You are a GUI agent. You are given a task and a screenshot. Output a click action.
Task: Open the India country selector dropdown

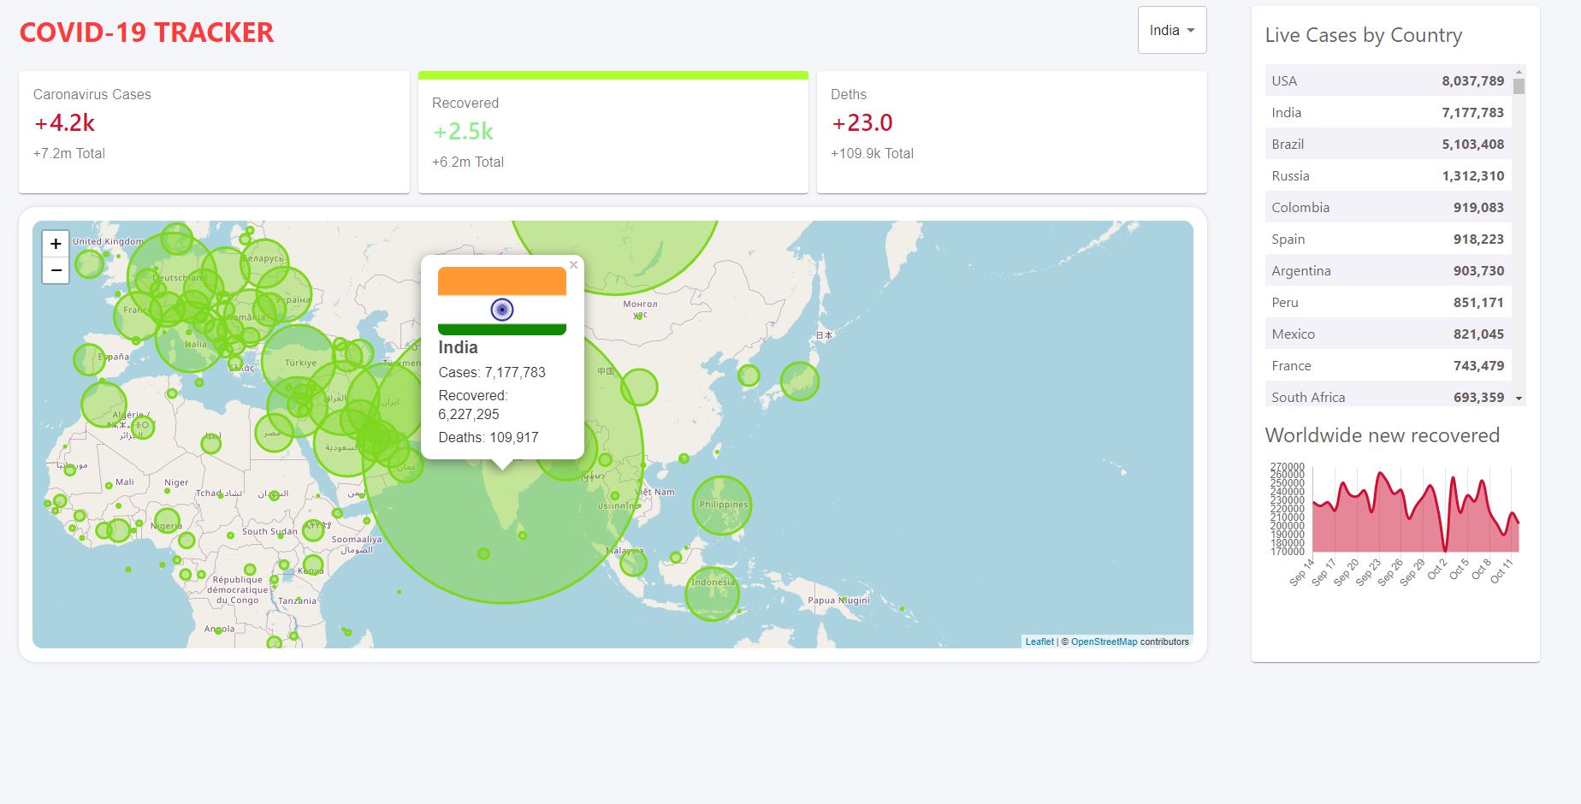point(1171,29)
